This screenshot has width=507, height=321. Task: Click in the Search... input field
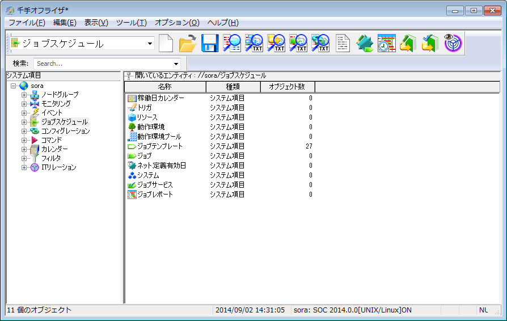point(103,64)
